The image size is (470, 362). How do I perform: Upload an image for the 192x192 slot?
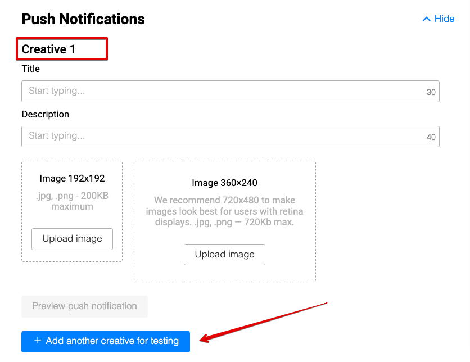(x=72, y=239)
